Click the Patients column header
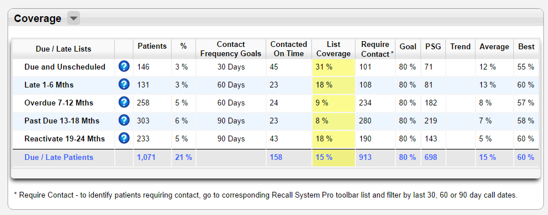 152,46
